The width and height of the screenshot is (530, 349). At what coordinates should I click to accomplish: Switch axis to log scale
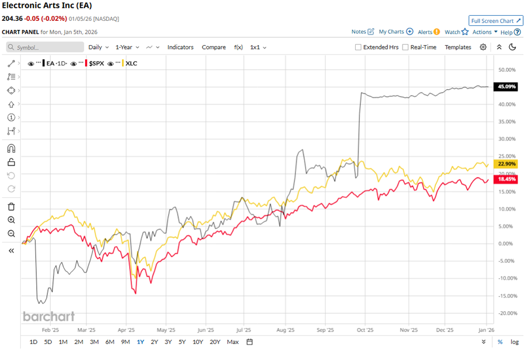point(514,342)
